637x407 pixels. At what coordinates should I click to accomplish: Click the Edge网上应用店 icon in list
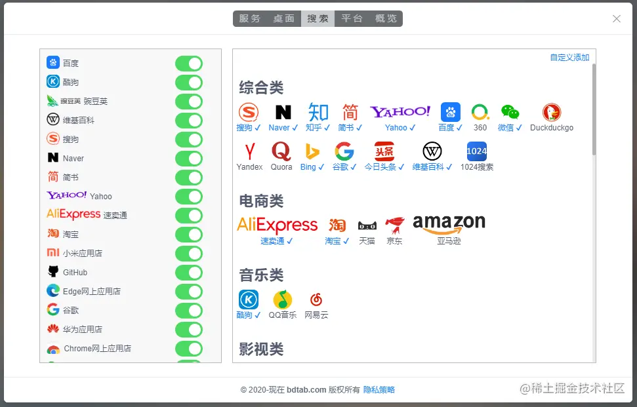(53, 290)
